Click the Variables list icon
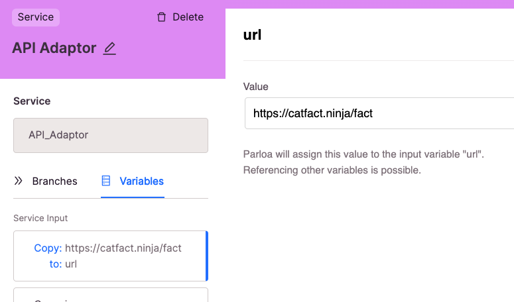Viewport: 514px width, 302px height. (106, 181)
